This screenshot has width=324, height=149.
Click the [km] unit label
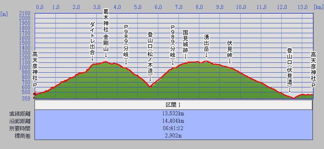(x=318, y=7)
